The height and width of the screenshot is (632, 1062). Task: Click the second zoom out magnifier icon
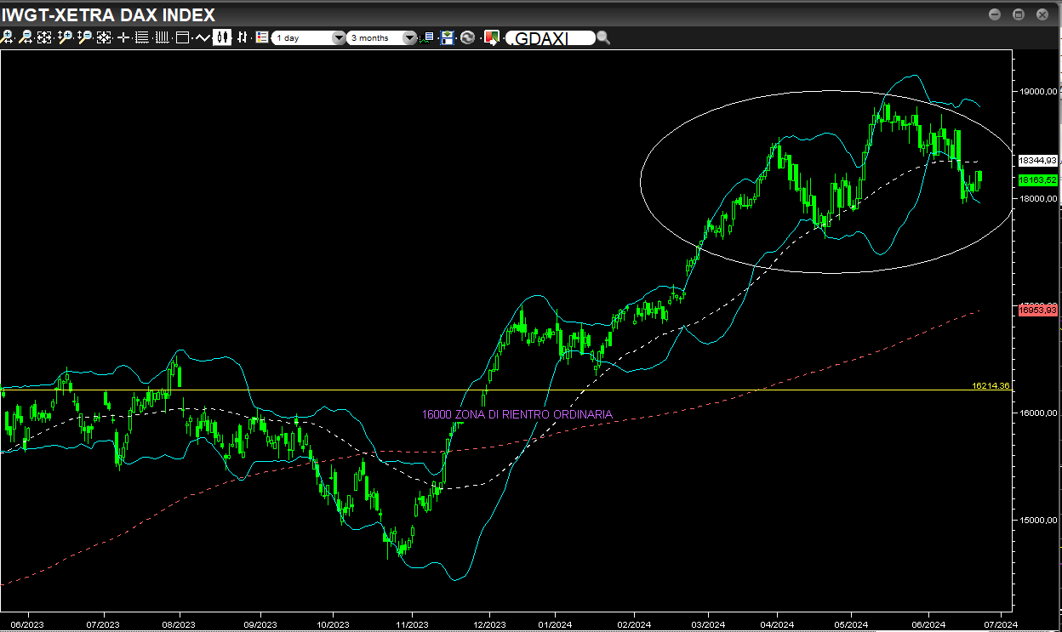click(84, 37)
